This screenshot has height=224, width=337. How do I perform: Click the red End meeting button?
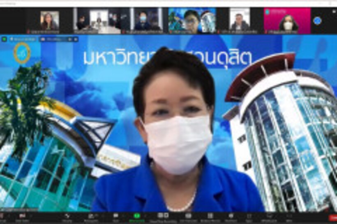click(x=333, y=217)
